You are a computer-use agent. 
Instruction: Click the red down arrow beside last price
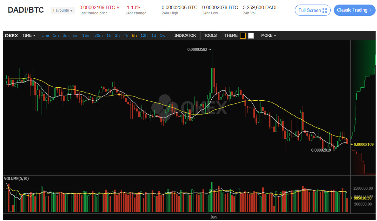coord(118,7)
